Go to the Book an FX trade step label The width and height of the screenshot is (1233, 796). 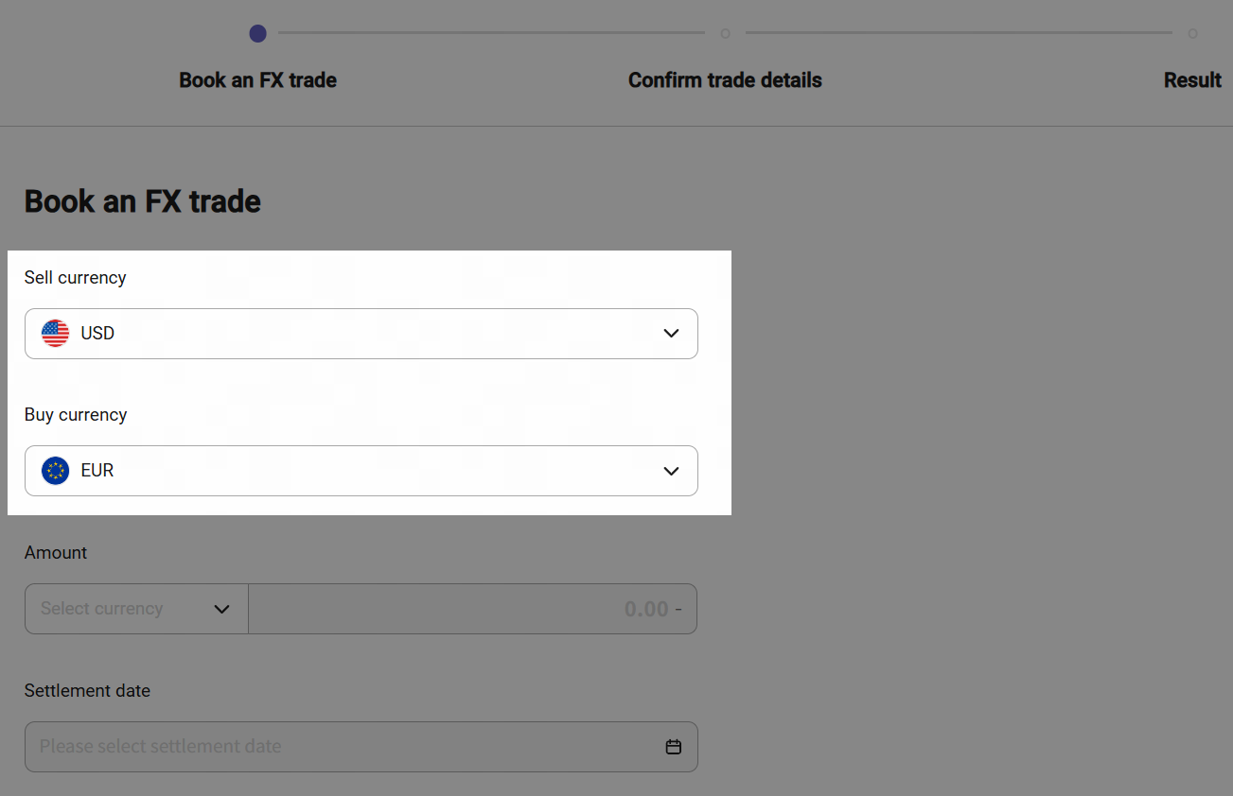tap(257, 80)
